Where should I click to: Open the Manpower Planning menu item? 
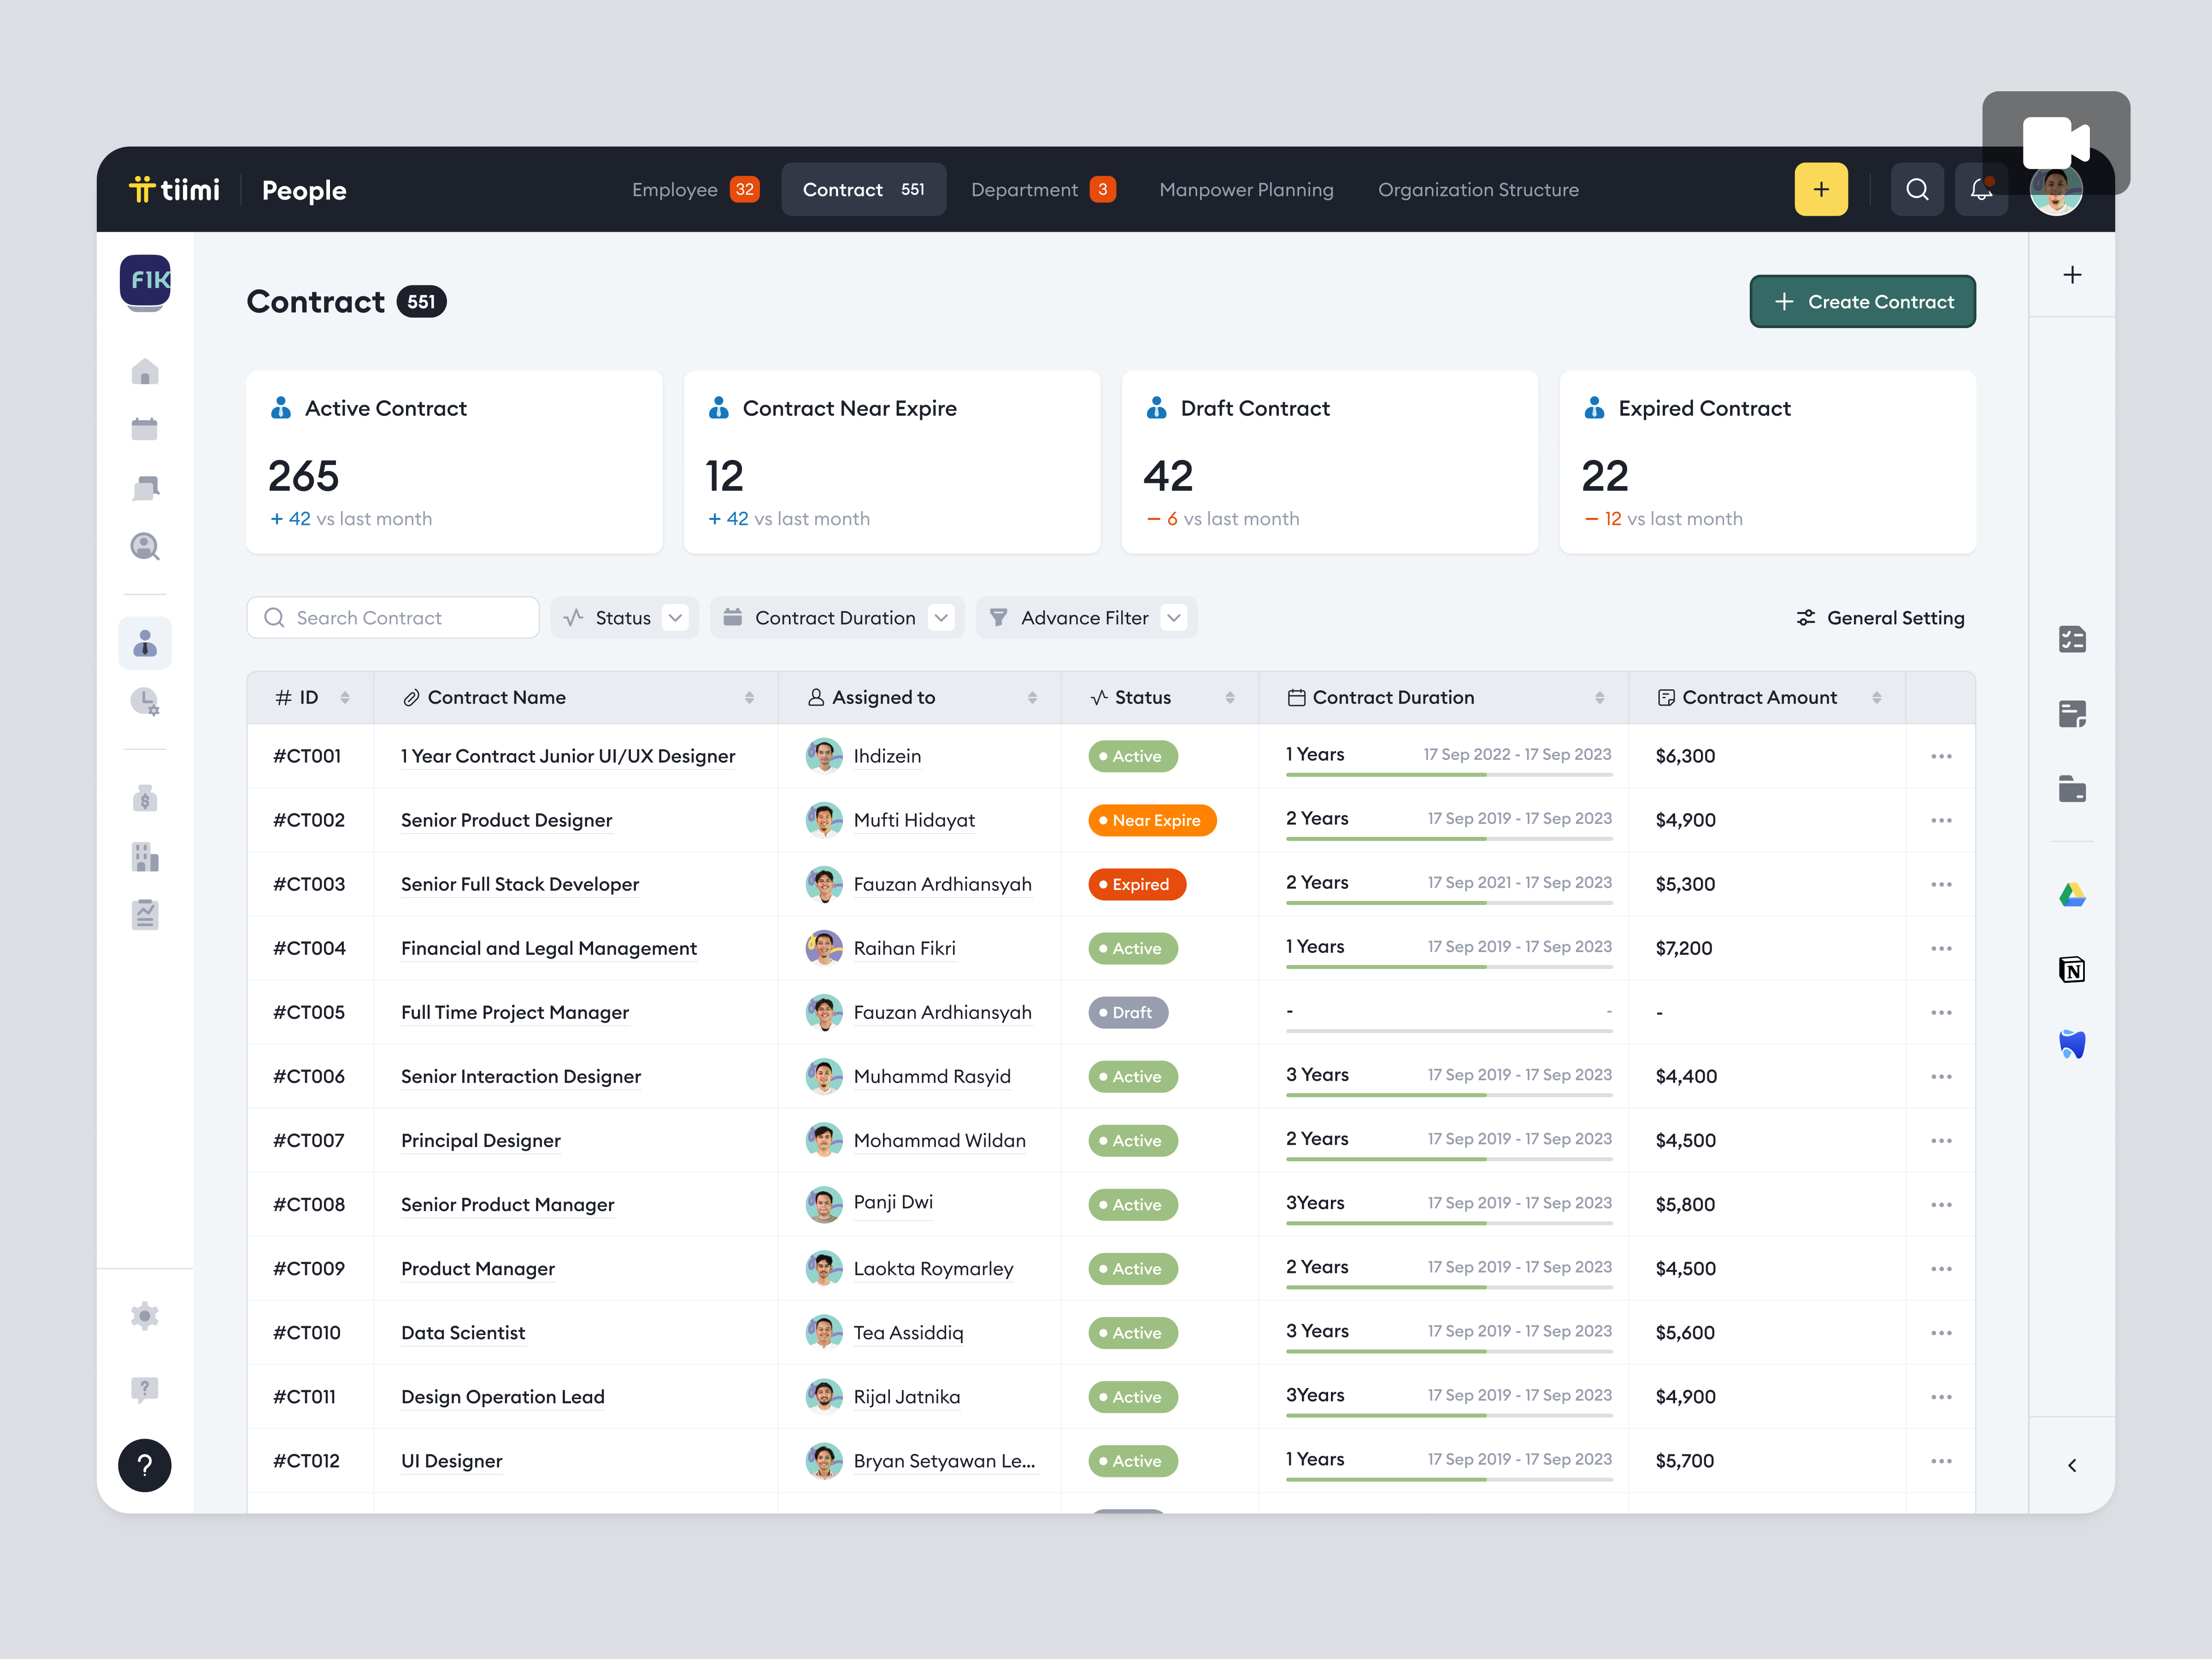1246,189
